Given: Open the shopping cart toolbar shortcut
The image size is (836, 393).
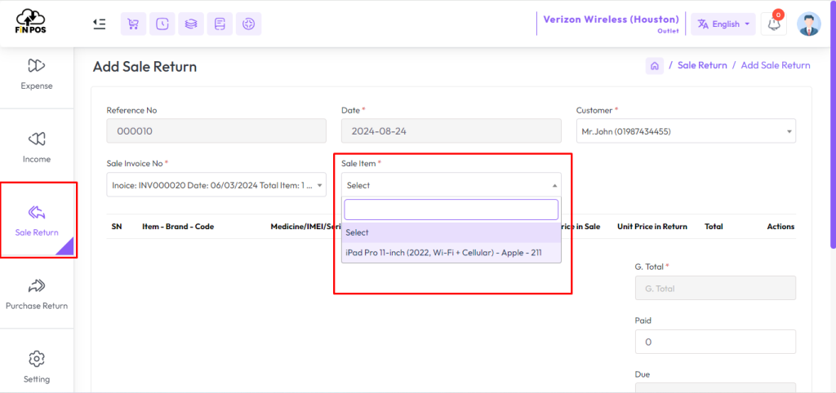Looking at the screenshot, I should point(133,24).
